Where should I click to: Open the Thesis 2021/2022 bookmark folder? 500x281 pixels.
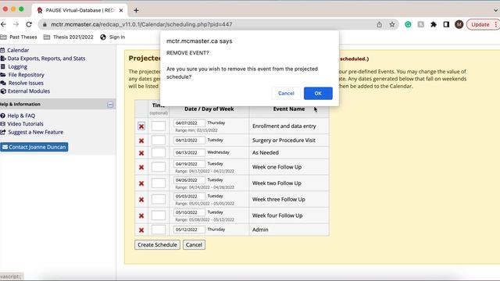tap(69, 37)
